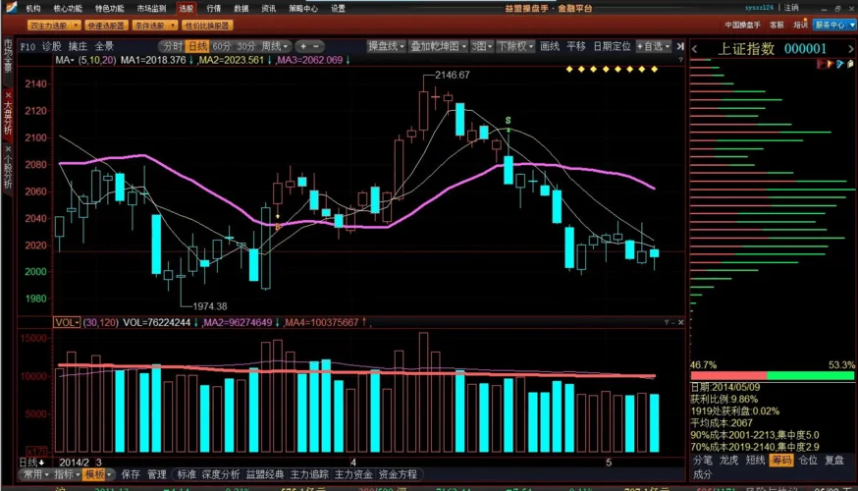Open +自选 watchlist dropdown
The height and width of the screenshot is (491, 858).
tap(653, 46)
